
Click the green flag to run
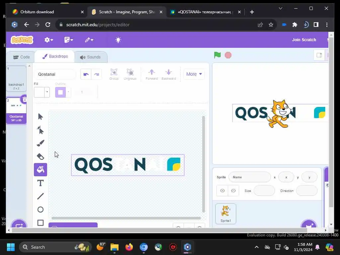(x=217, y=55)
